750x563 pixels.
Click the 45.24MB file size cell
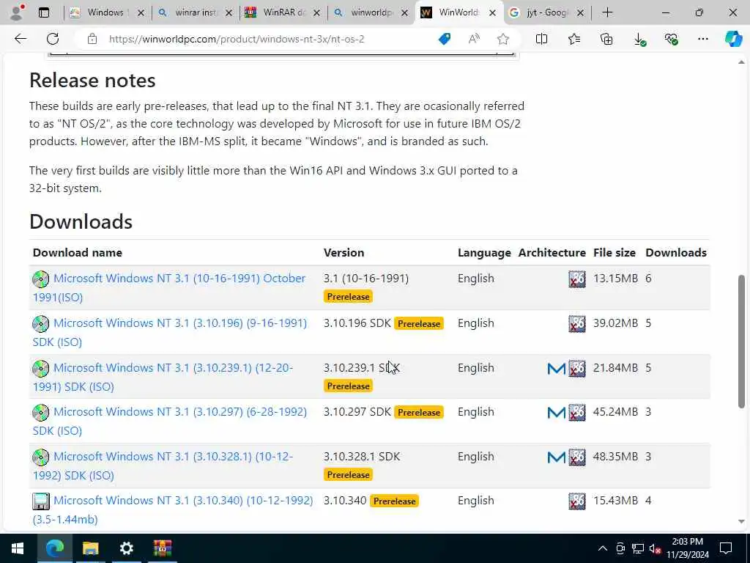(615, 412)
